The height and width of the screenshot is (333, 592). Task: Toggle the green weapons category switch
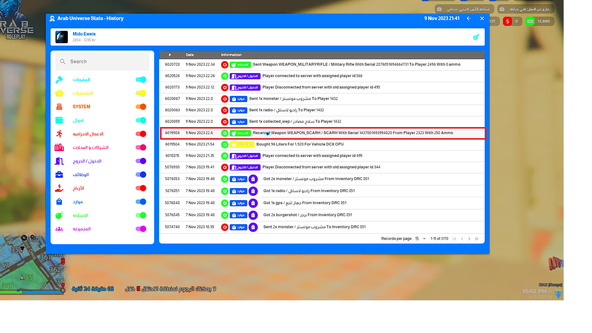pos(141,215)
